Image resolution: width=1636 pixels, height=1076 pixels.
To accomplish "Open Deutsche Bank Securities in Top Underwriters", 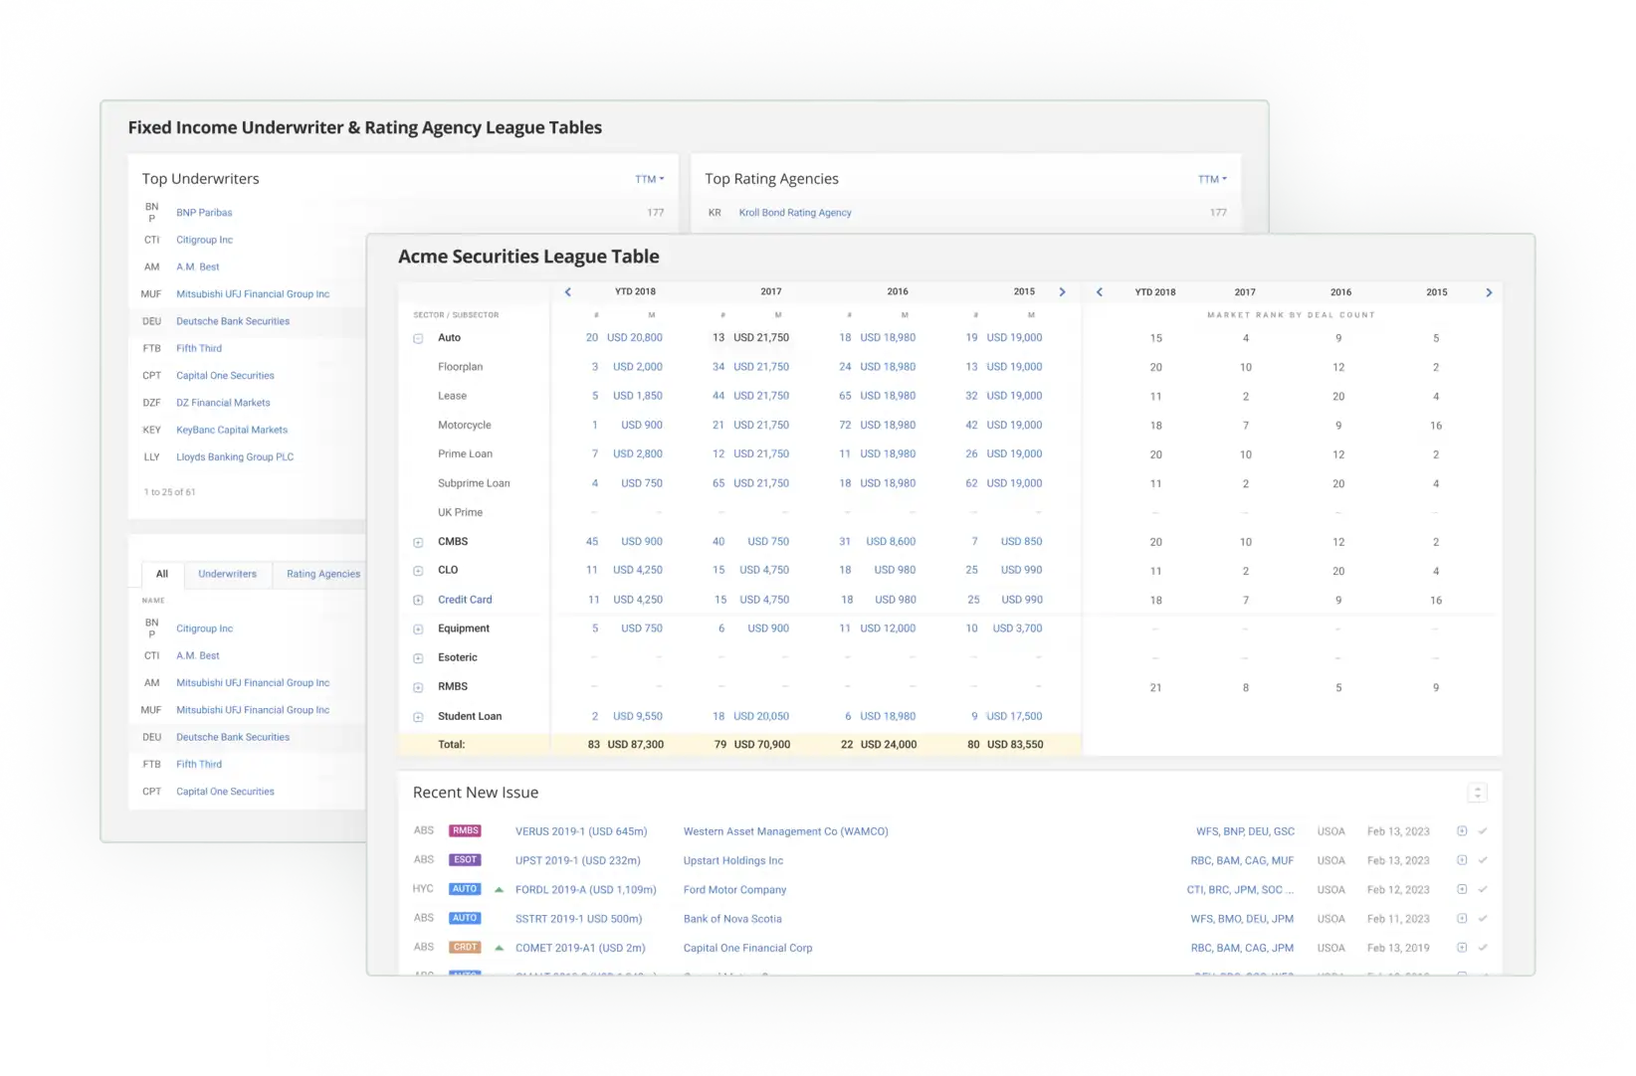I will 233,321.
